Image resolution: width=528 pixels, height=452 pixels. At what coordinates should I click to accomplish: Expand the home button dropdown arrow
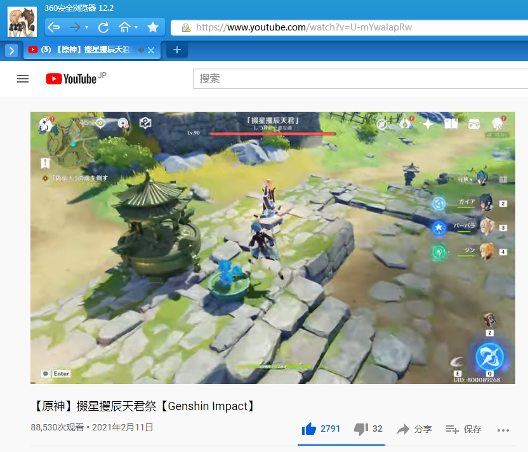[x=136, y=27]
